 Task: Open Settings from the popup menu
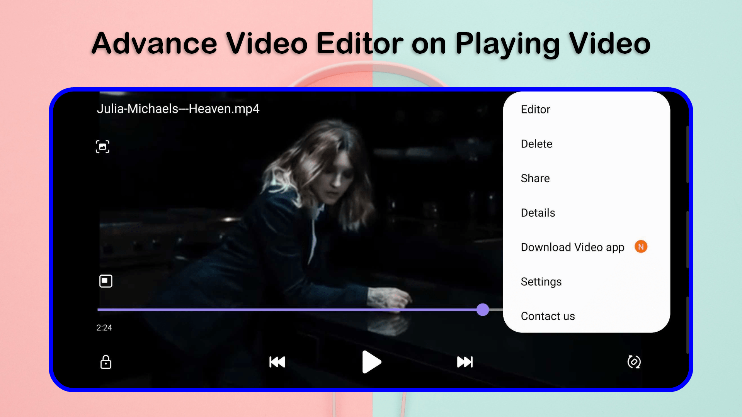click(586, 281)
